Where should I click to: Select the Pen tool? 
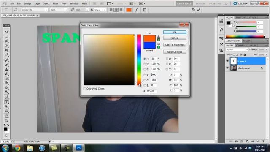point(6,98)
